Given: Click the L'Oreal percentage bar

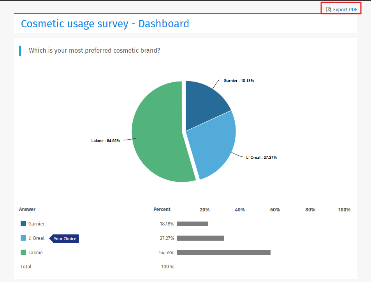Looking at the screenshot, I should point(200,238).
